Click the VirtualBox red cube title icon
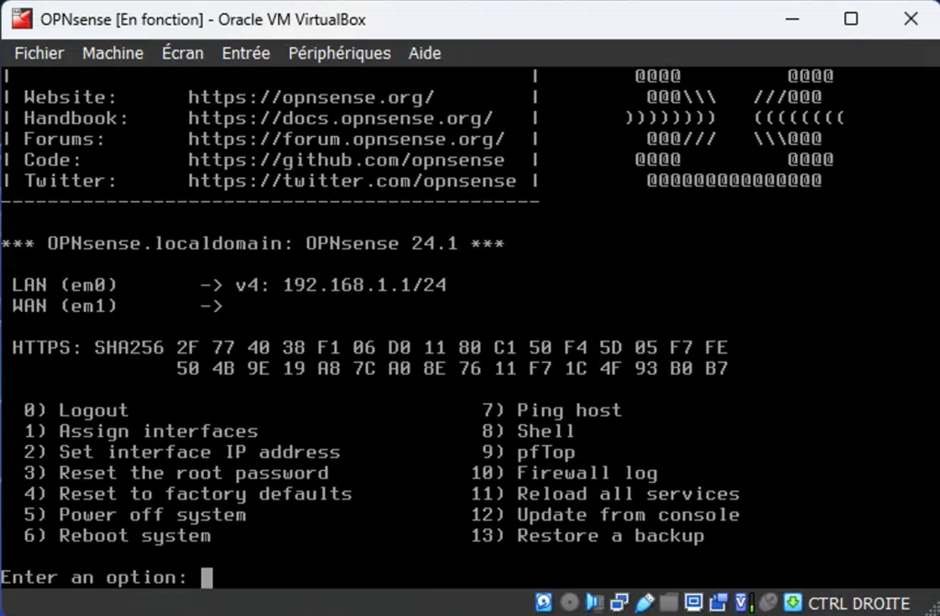940x616 pixels. coord(22,19)
